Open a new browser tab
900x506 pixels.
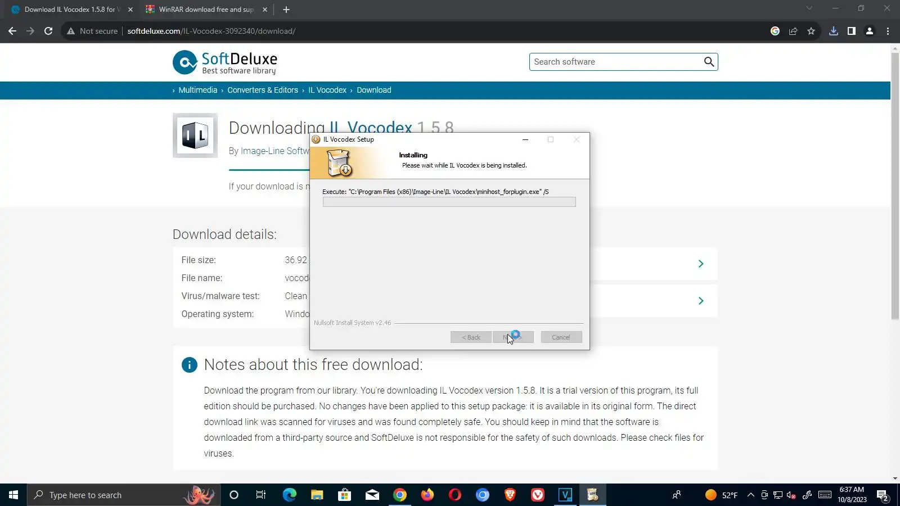click(x=286, y=10)
